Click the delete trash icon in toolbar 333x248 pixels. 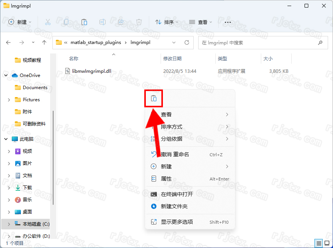point(139,22)
